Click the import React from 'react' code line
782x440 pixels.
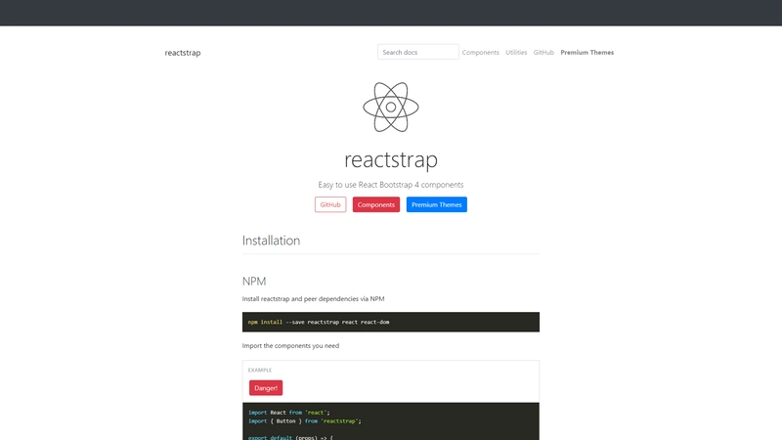coord(289,413)
